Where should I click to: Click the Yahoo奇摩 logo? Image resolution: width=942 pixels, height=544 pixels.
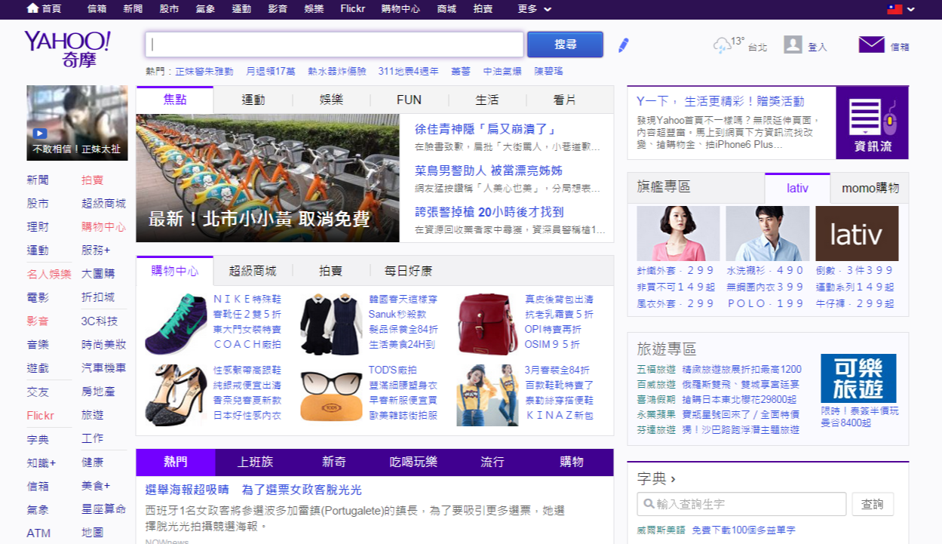(67, 48)
